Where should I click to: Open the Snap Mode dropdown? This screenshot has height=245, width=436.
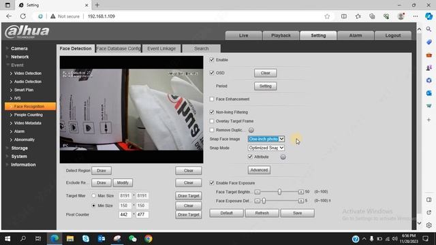(266, 148)
